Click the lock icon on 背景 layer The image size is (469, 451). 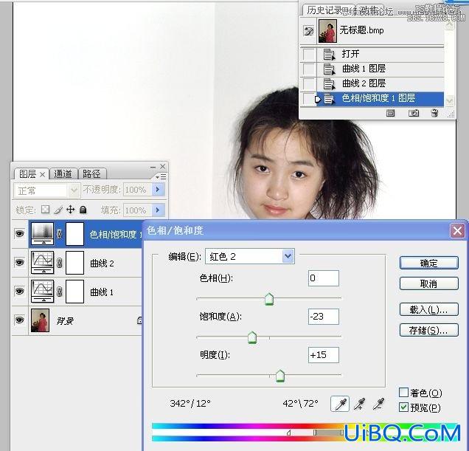[x=139, y=320]
